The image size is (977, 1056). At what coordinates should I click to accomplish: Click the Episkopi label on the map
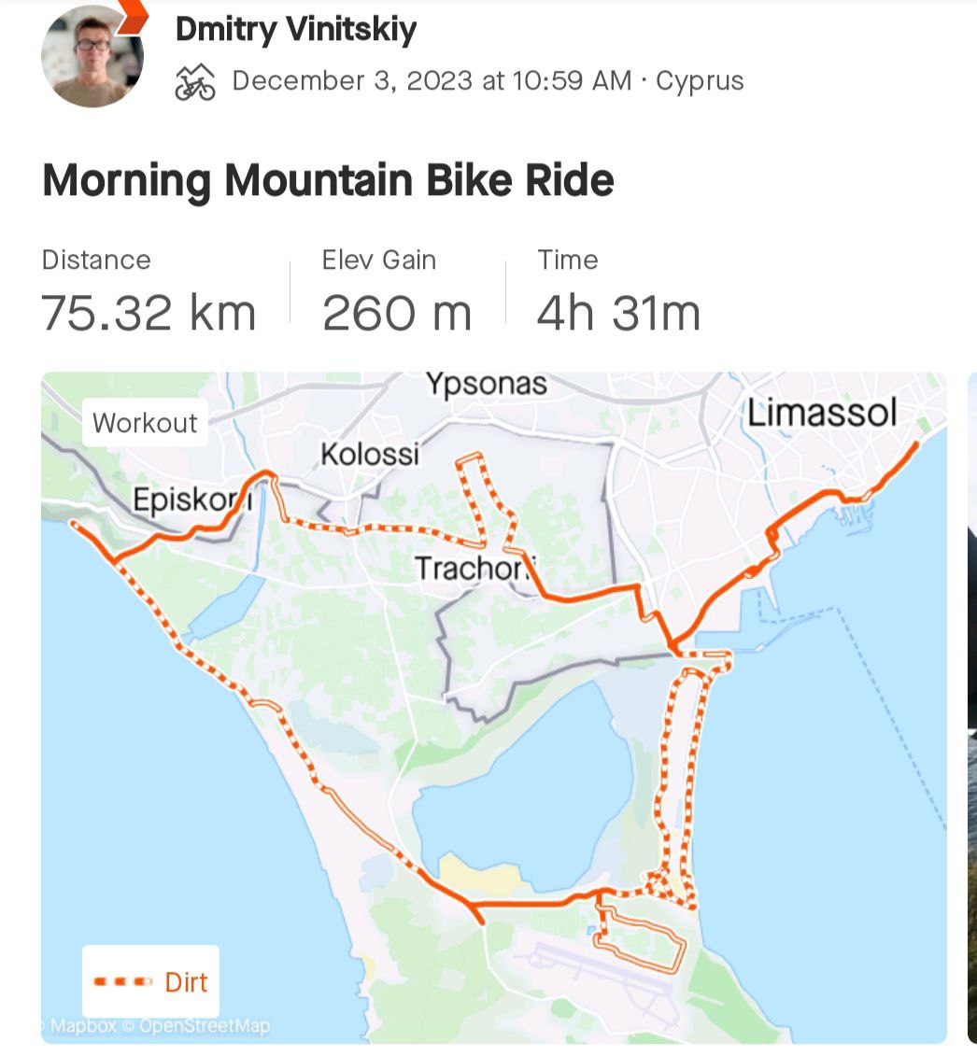(191, 500)
